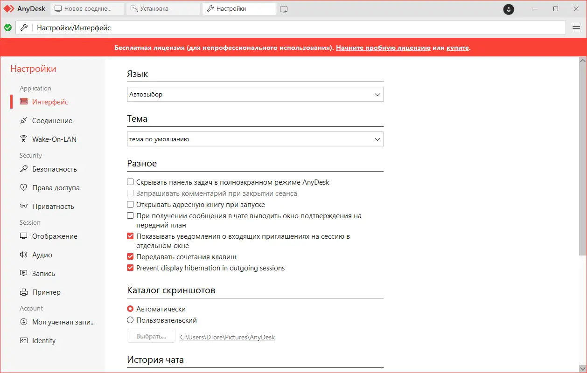
Task: Open Приватность settings section
Action: coord(53,206)
